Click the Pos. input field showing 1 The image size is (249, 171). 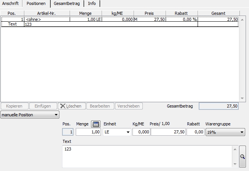68,132
